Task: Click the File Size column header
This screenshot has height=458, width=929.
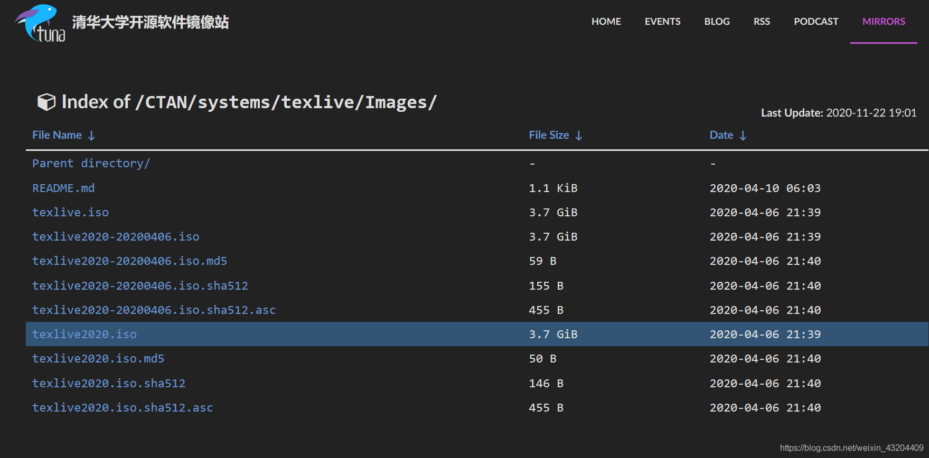Action: [549, 135]
